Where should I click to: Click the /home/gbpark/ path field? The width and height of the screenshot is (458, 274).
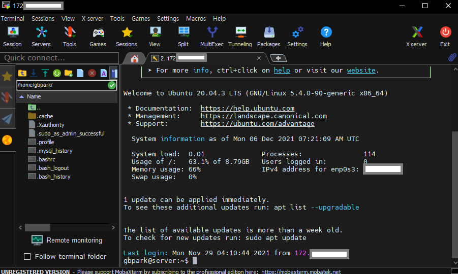coord(62,85)
